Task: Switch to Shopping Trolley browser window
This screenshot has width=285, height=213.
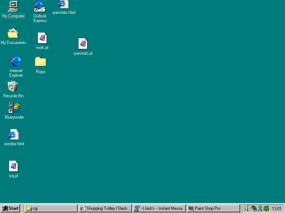Action: (105, 208)
